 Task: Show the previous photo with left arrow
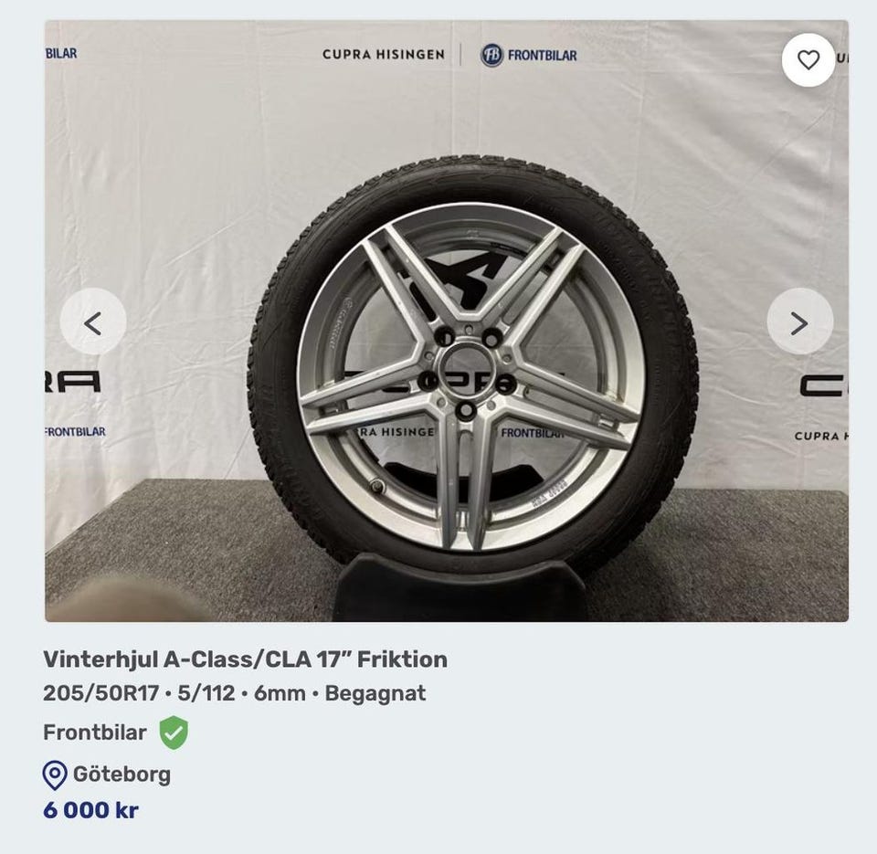(93, 322)
